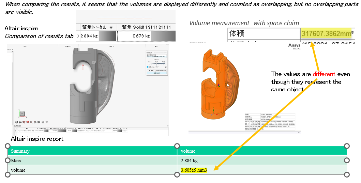Close the shape comparison floating panel
The height and width of the screenshot is (183, 361).
pyautogui.click(x=166, y=52)
